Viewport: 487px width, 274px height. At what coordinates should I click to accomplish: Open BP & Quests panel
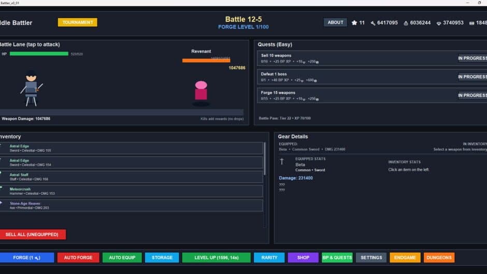(x=337, y=257)
